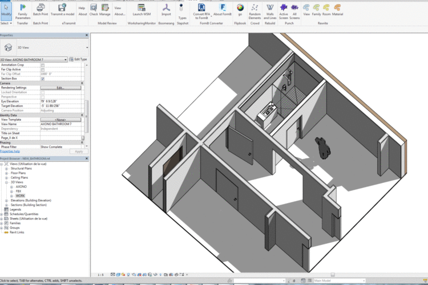Expand the Floor Plans tree node
This screenshot has width=428, height=285.
pyautogui.click(x=6, y=173)
